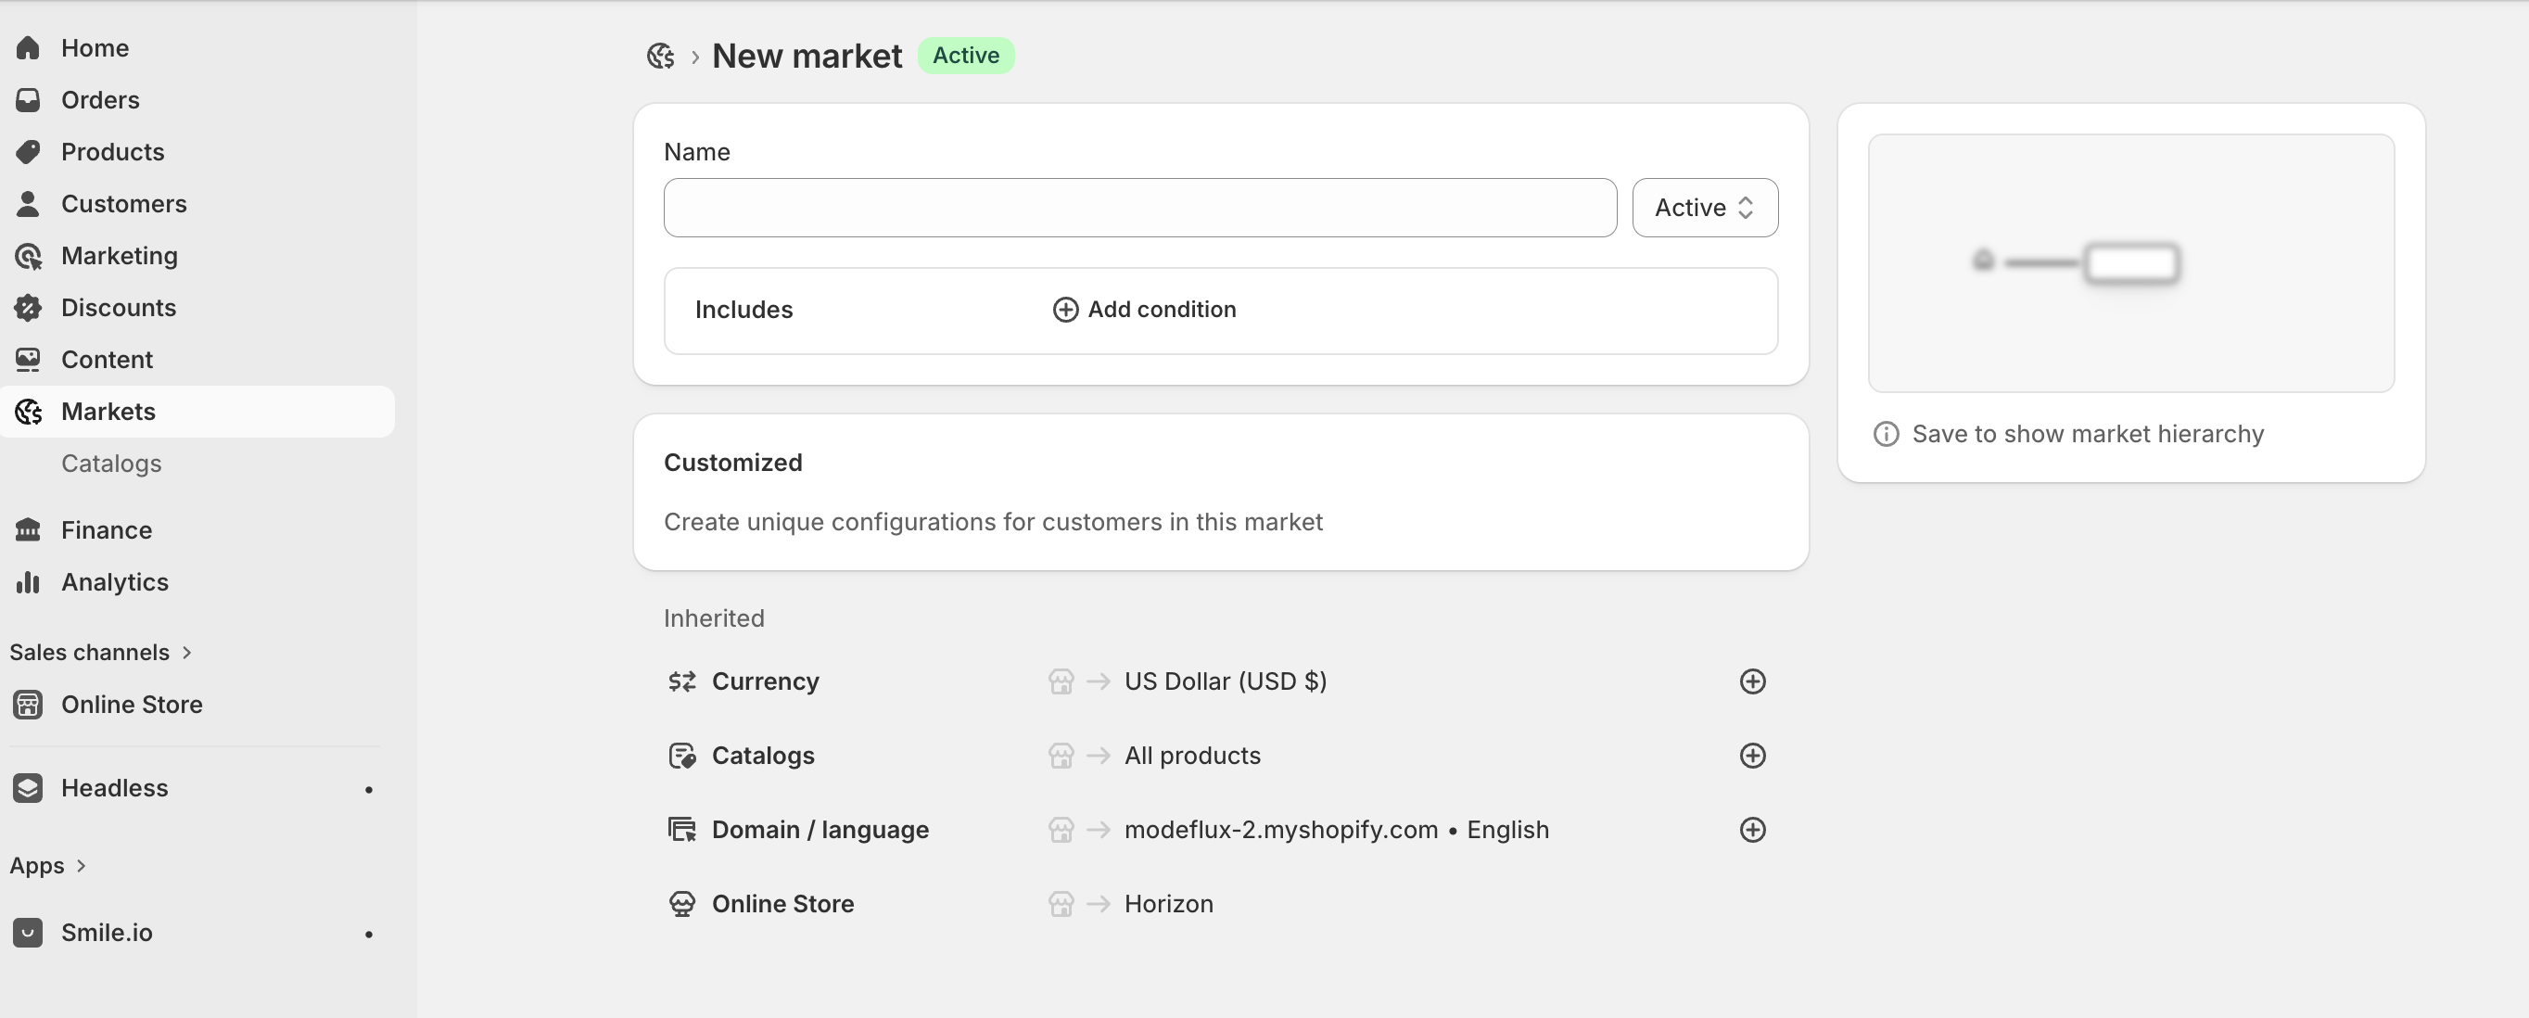Click the Smile.io app icon
Viewport: 2529px width, 1018px height.
coord(29,932)
